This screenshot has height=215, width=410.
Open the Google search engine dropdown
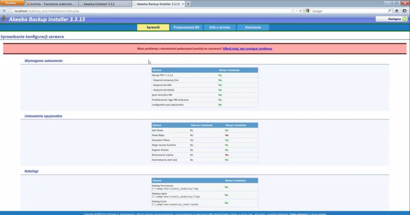pos(308,11)
